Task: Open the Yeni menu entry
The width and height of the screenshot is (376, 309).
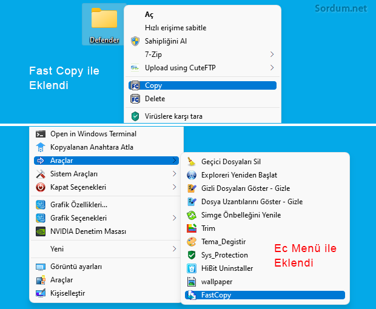Action: pyautogui.click(x=106, y=249)
